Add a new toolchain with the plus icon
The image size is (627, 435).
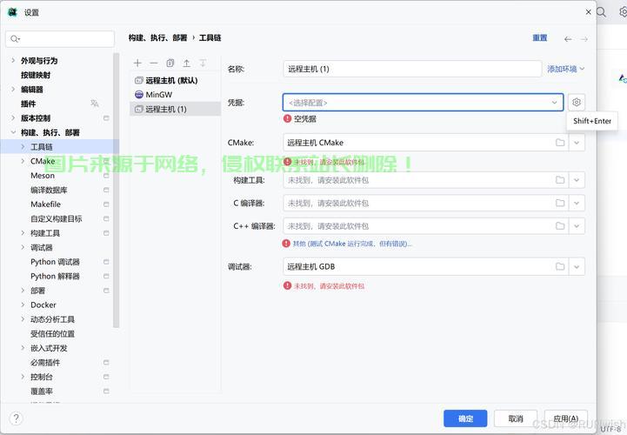[x=137, y=64]
